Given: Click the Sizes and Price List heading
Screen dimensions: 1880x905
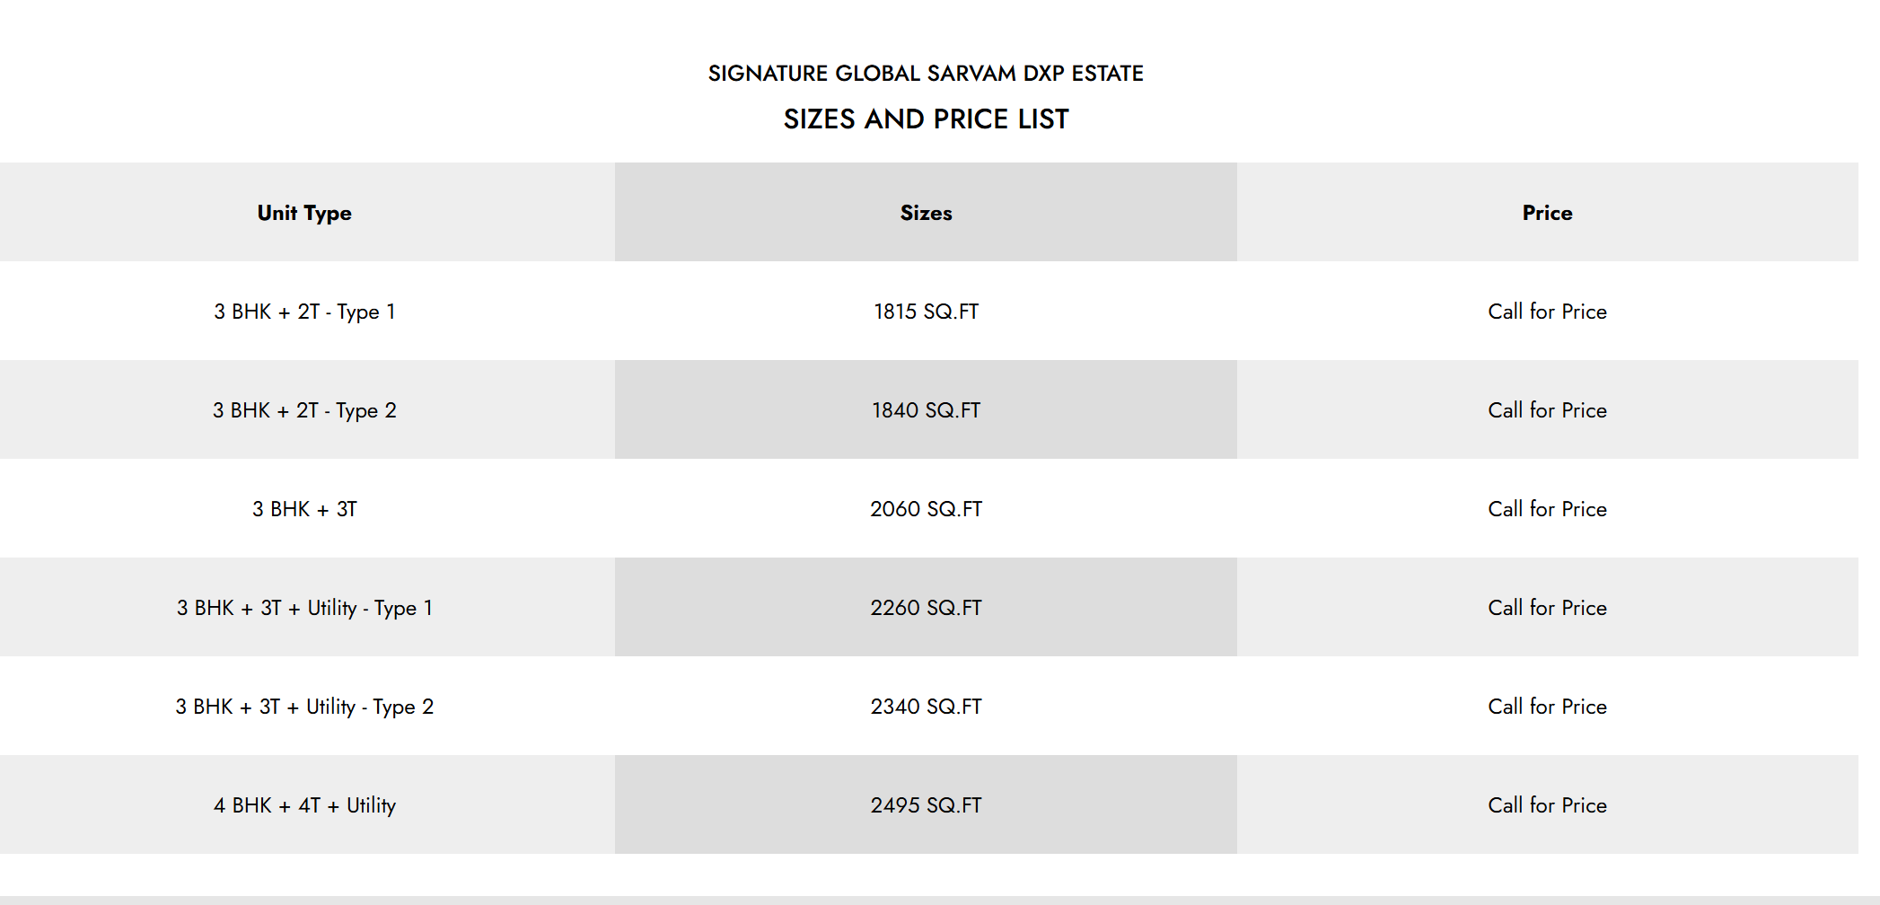Looking at the screenshot, I should tap(926, 119).
